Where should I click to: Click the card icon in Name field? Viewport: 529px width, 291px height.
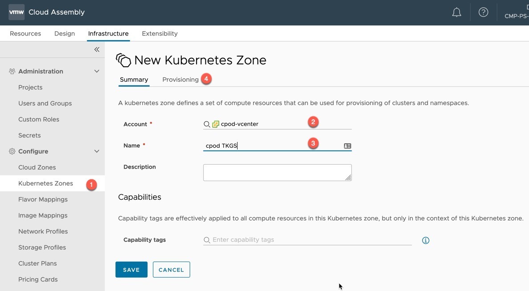click(347, 146)
